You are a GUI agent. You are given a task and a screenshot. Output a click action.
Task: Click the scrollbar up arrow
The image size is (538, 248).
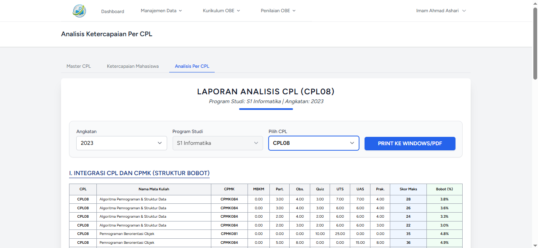click(535, 3)
